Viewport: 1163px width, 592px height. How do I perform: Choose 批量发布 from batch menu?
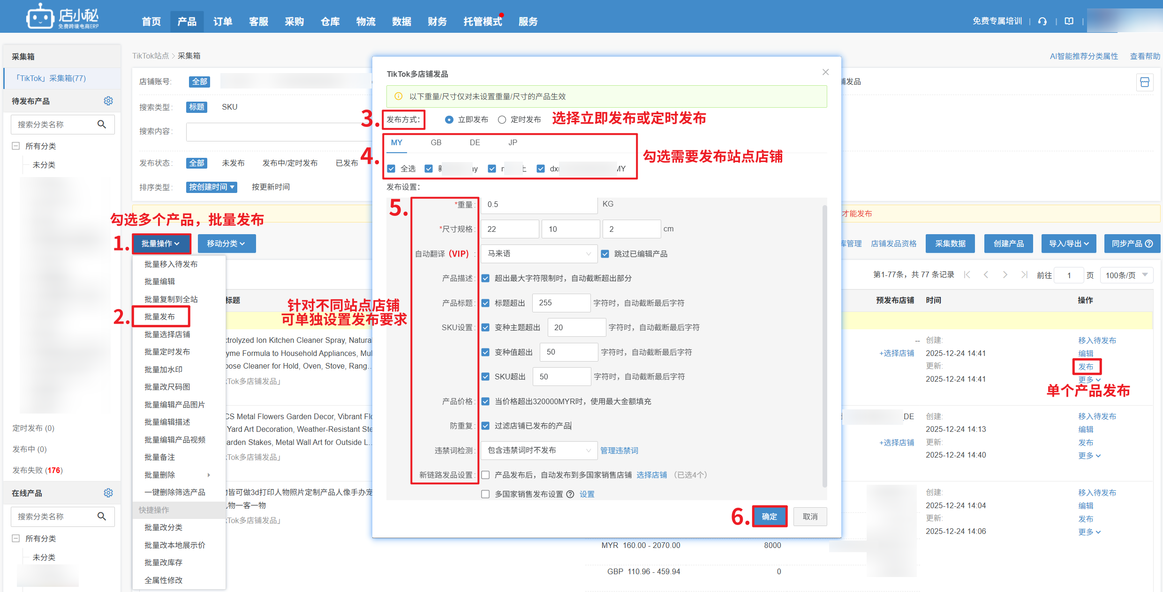[x=160, y=317]
